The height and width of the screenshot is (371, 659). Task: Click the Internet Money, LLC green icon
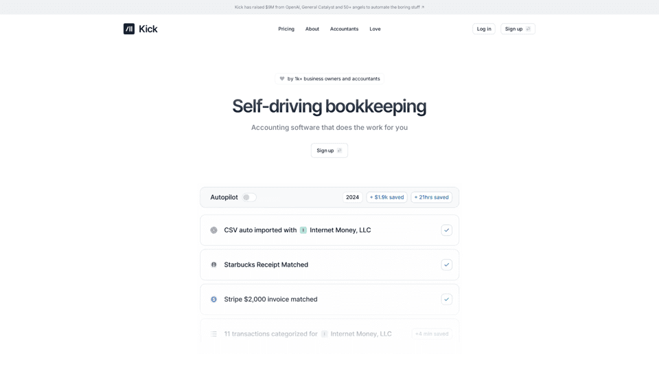pos(303,230)
